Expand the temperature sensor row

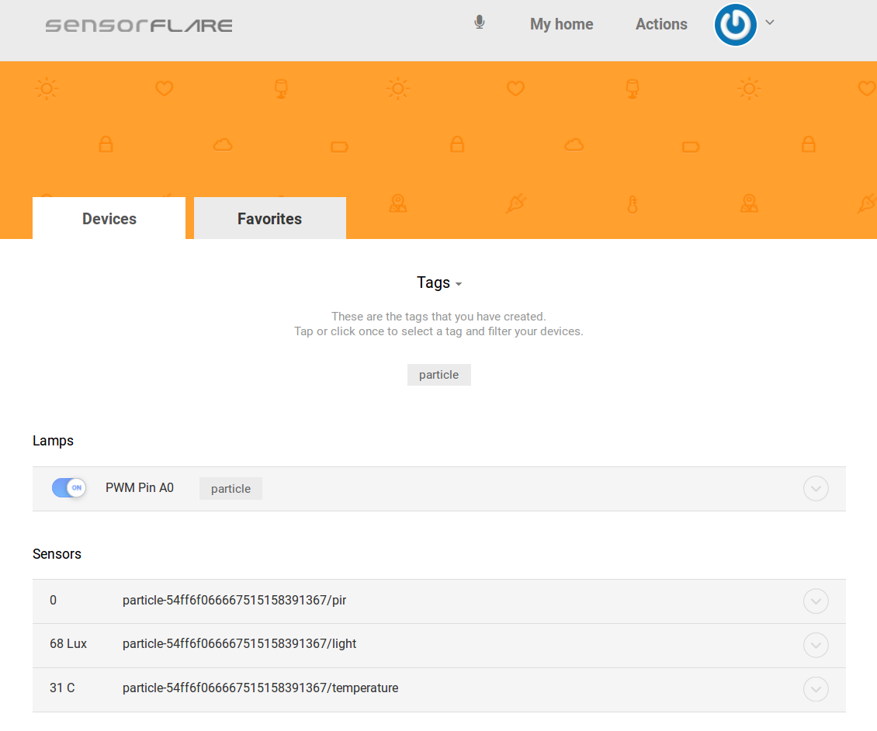pos(816,688)
